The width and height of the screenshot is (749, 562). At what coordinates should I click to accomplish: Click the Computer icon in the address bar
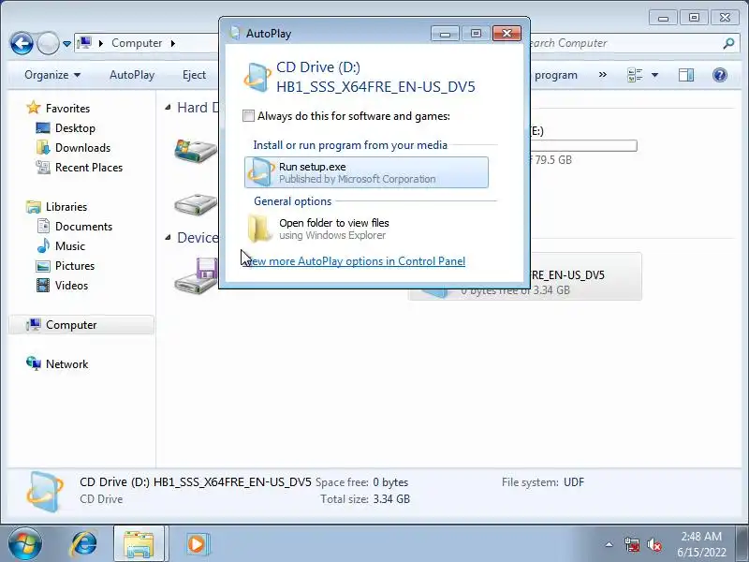tap(84, 43)
